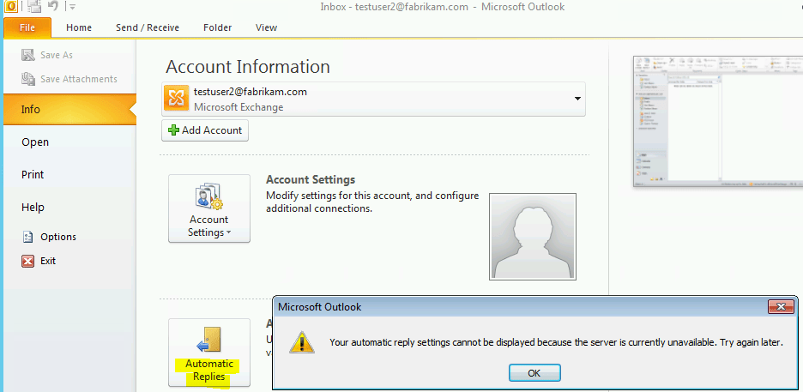This screenshot has height=392, width=803.
Task: Click the Outlook window preview thumbnail
Action: (718, 121)
